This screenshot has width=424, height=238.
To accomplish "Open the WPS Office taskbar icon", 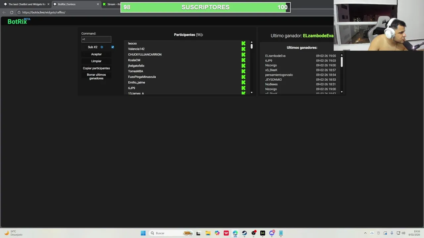I will pos(226,233).
